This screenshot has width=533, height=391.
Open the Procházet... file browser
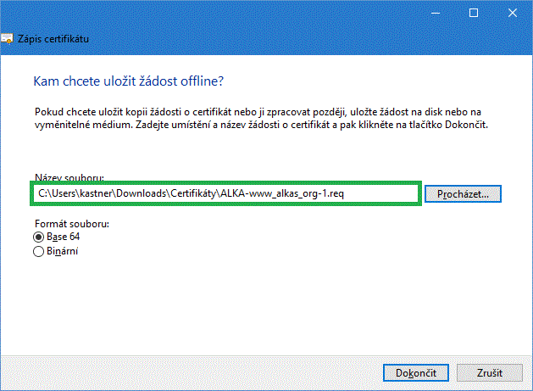click(x=463, y=194)
